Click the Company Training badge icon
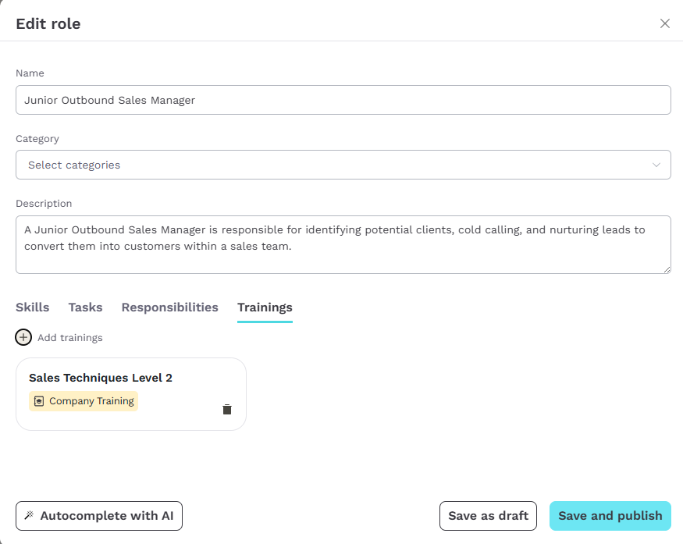This screenshot has width=683, height=544. (39, 400)
